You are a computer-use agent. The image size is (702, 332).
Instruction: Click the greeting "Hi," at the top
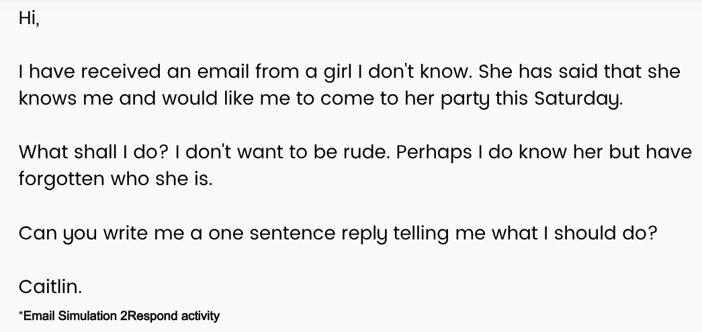pyautogui.click(x=29, y=19)
